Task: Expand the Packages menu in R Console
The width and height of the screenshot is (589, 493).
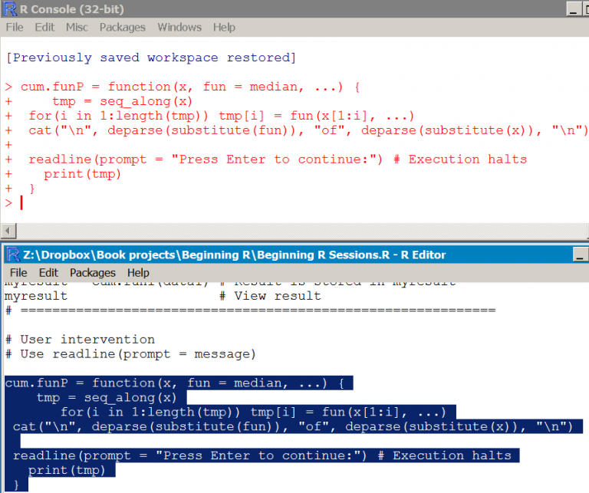Action: coord(122,27)
